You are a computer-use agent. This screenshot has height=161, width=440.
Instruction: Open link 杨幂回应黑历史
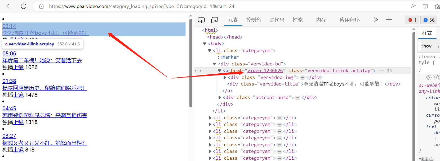[45, 88]
